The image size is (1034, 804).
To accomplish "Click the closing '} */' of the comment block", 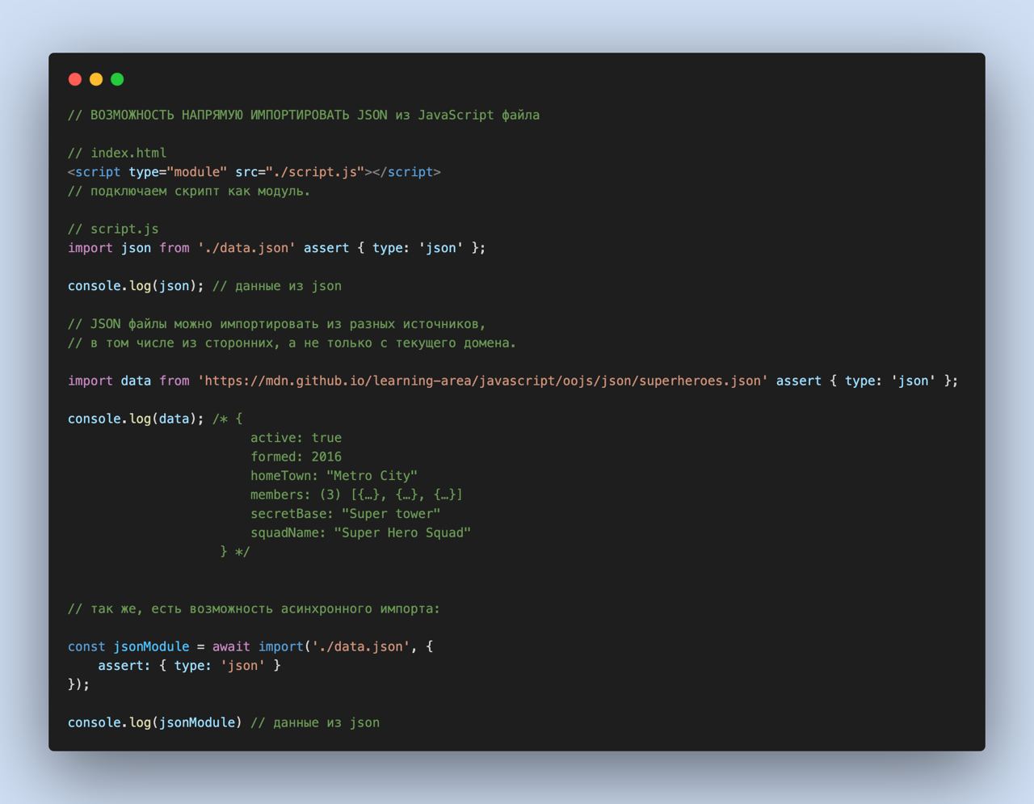I will point(235,552).
